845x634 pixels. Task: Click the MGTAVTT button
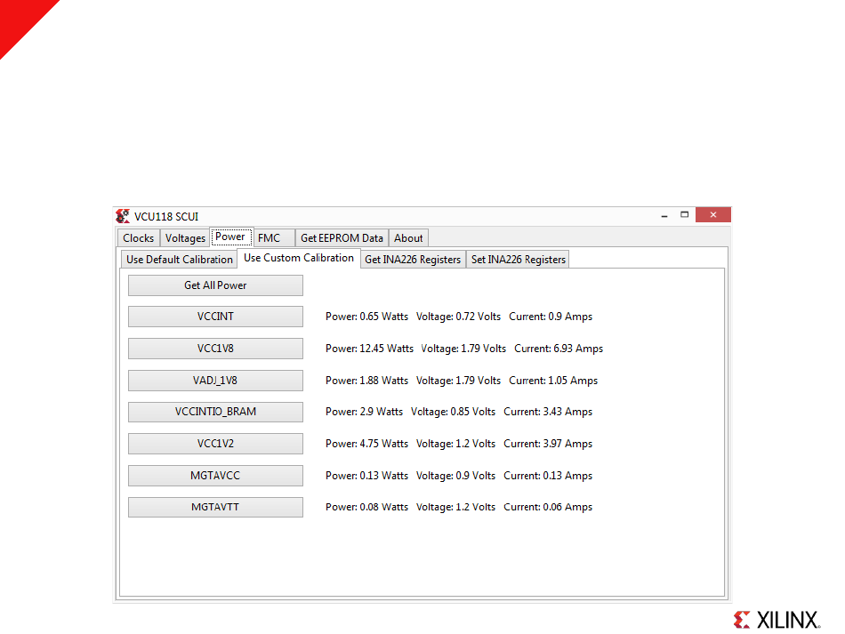[215, 508]
